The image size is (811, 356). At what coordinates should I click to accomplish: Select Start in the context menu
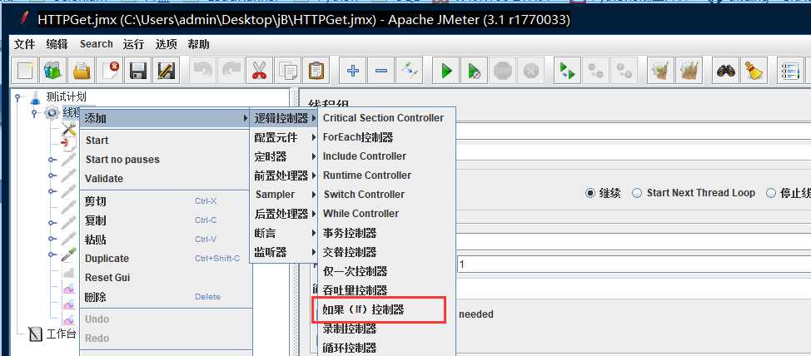coord(166,141)
